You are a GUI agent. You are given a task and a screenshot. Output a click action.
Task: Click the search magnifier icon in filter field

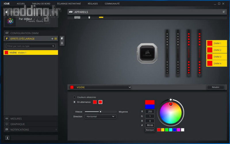[x=53, y=46]
